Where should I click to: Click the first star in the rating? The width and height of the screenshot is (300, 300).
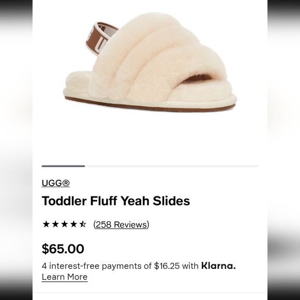tap(46, 224)
